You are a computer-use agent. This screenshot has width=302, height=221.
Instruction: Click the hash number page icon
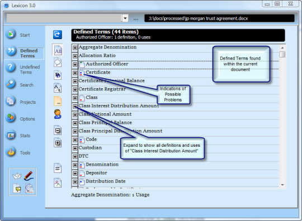58,168
